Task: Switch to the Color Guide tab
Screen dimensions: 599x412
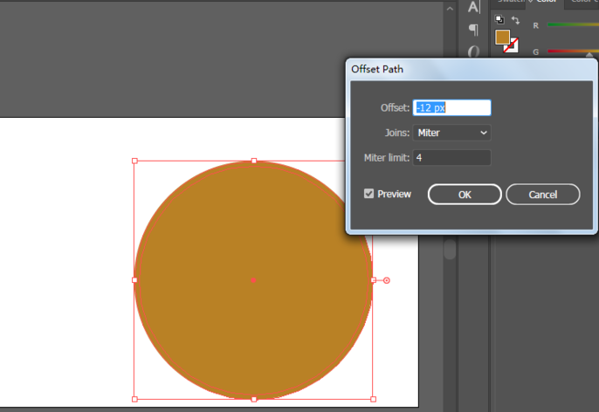Action: [x=581, y=3]
